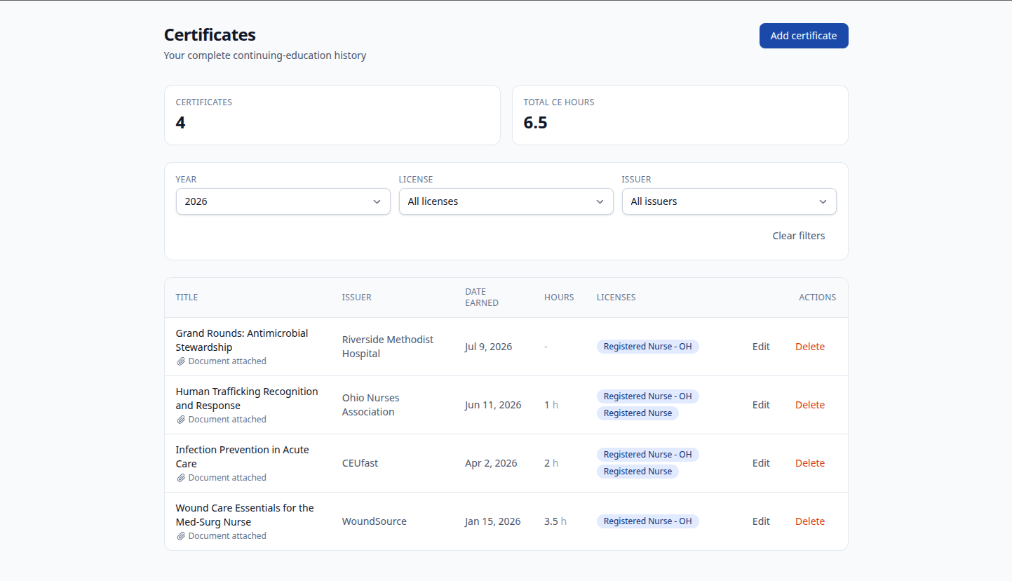Click the paperclip icon under Infection Prevention certificate
Viewport: 1012px width, 581px height.
coord(180,478)
